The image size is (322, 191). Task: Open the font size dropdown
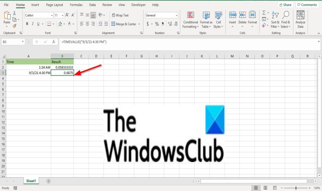(x=63, y=15)
